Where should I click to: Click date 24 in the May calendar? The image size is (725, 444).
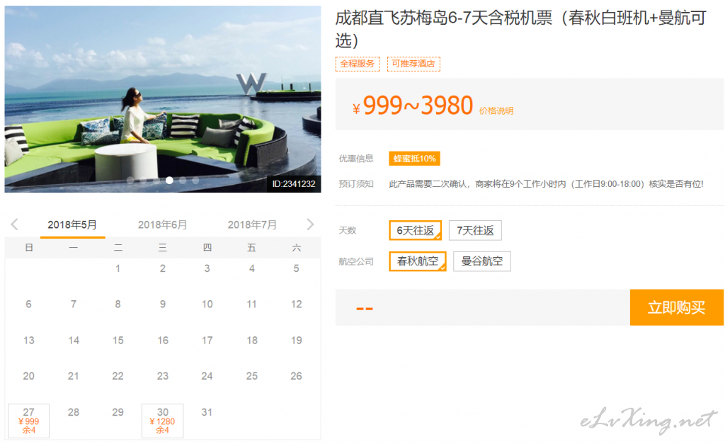(207, 376)
